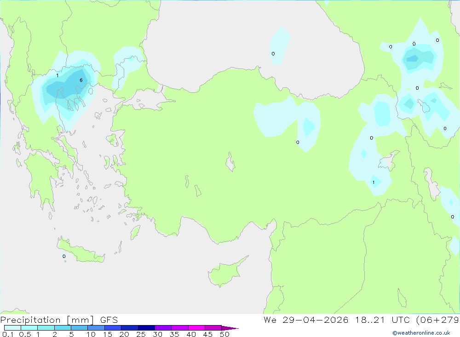This screenshot has width=460, height=337.
Task: Click the 35–40 mm violet legend box
Action: pos(180,328)
